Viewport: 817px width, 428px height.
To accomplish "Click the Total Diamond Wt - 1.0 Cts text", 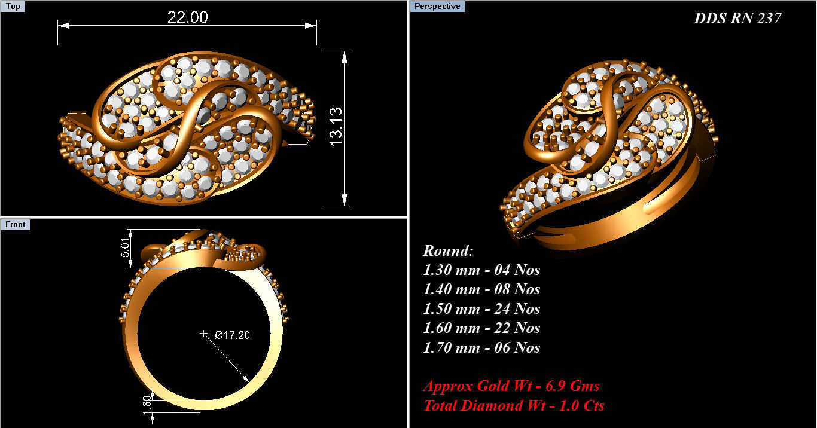I will (514, 406).
